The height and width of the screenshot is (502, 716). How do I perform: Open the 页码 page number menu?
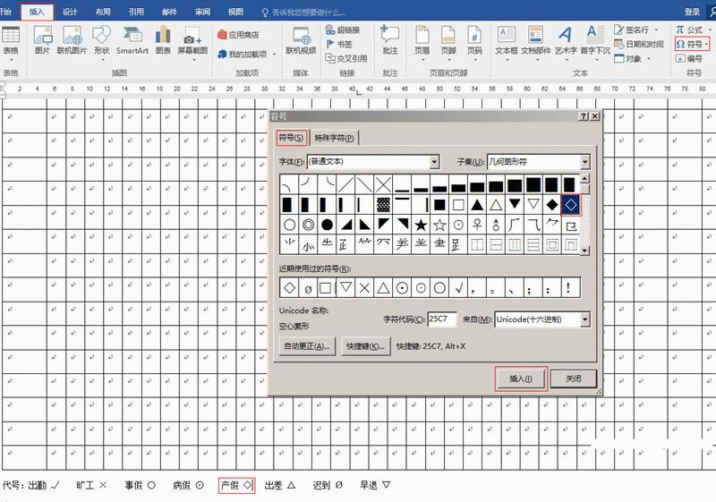click(x=474, y=42)
